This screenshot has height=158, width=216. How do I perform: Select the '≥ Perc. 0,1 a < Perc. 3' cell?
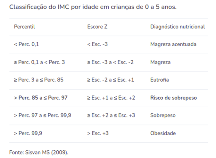[39, 62]
